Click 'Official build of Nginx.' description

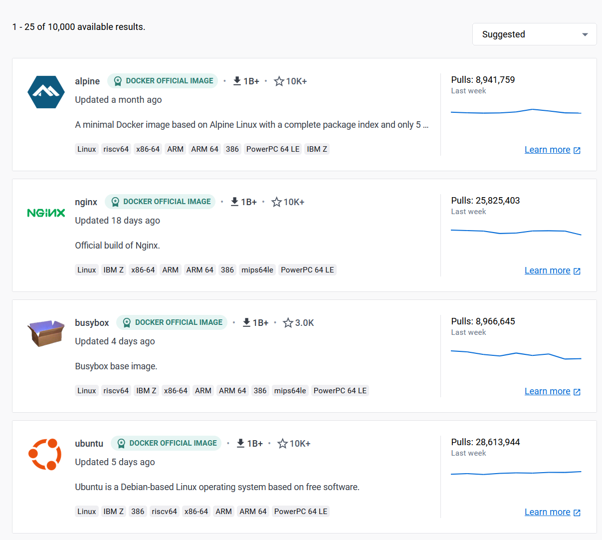coord(118,246)
